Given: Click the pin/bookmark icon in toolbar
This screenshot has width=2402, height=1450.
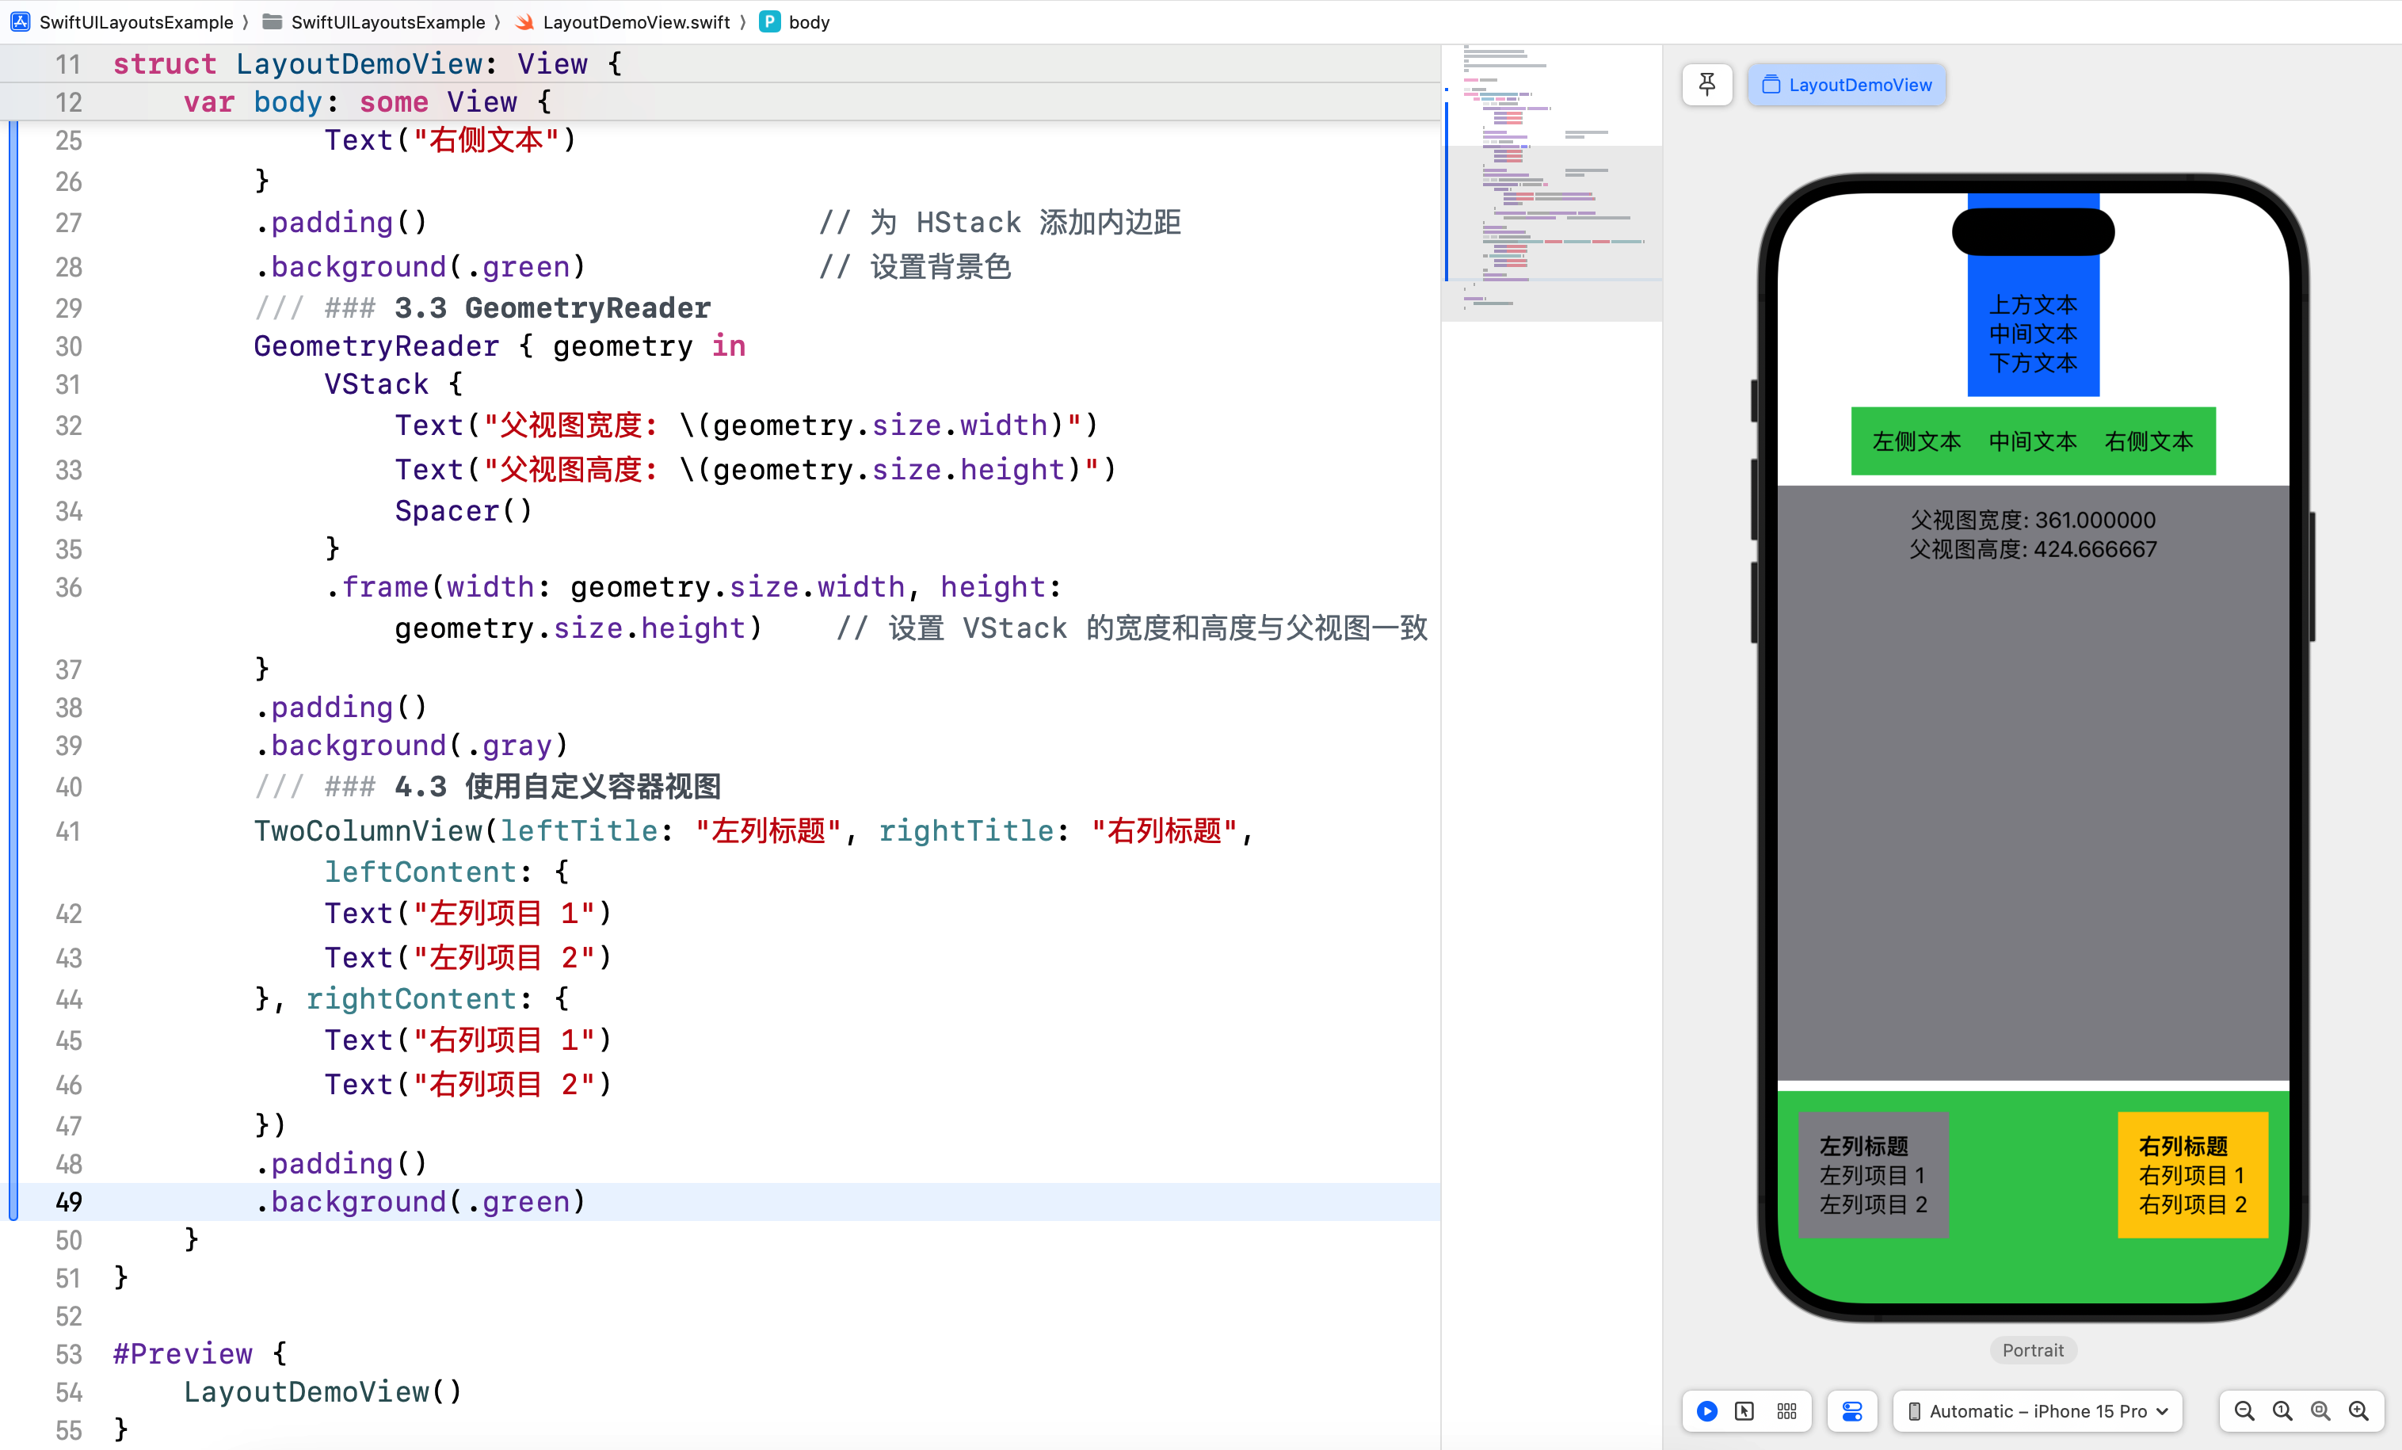Looking at the screenshot, I should [x=1707, y=82].
